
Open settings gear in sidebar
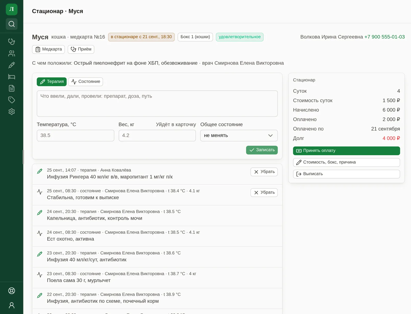pos(12,112)
